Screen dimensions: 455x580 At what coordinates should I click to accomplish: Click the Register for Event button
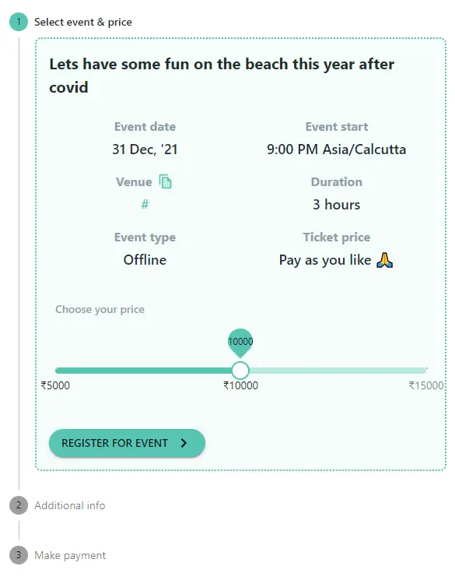point(127,443)
